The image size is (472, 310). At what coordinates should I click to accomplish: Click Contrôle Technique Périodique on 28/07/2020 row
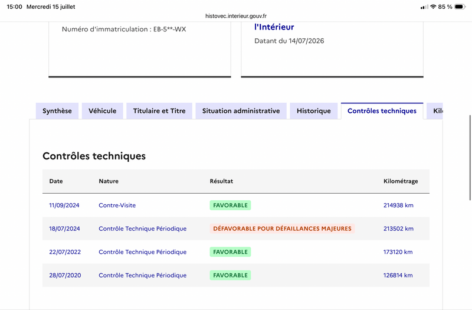click(143, 275)
